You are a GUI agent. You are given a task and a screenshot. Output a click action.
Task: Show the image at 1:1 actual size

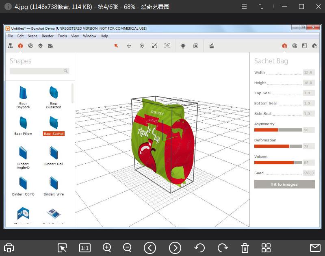(85, 248)
